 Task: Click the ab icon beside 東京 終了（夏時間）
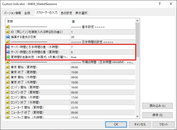8,72
